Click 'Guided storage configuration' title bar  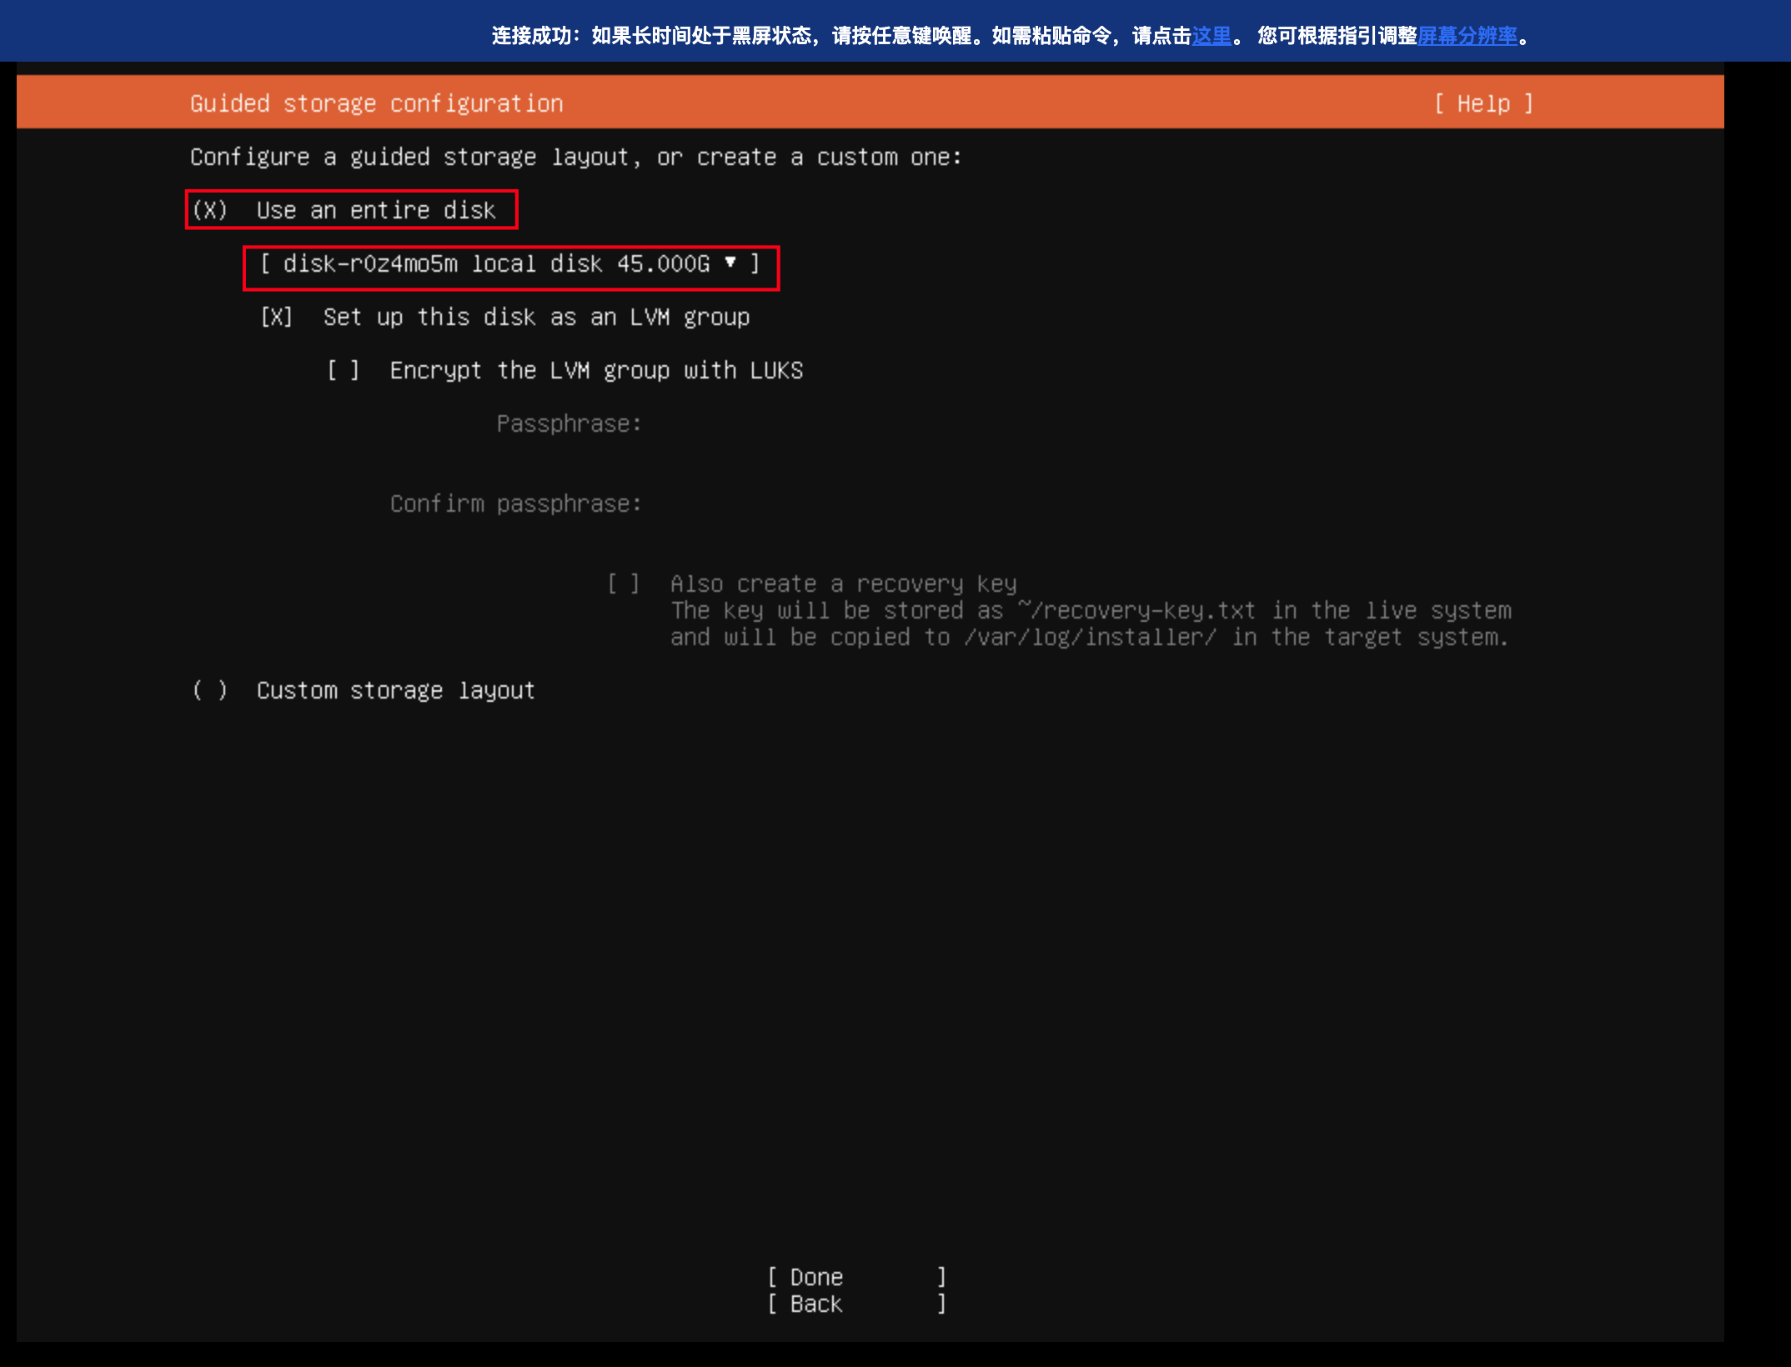pos(376,103)
